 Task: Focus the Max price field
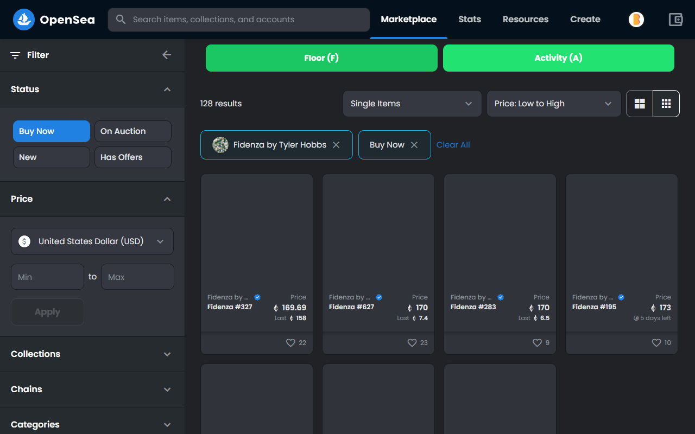tap(137, 277)
